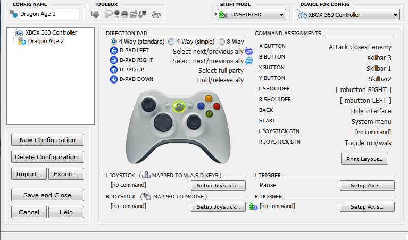Viewport: 408px width, 240px height.
Task: Click the 'Hold/release ally' D-PAD DOWN command
Action: 220,80
